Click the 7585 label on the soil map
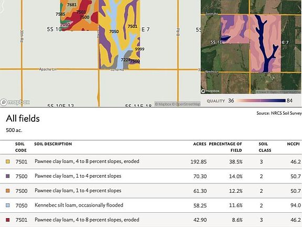The image size is (302, 227). [60, 14]
